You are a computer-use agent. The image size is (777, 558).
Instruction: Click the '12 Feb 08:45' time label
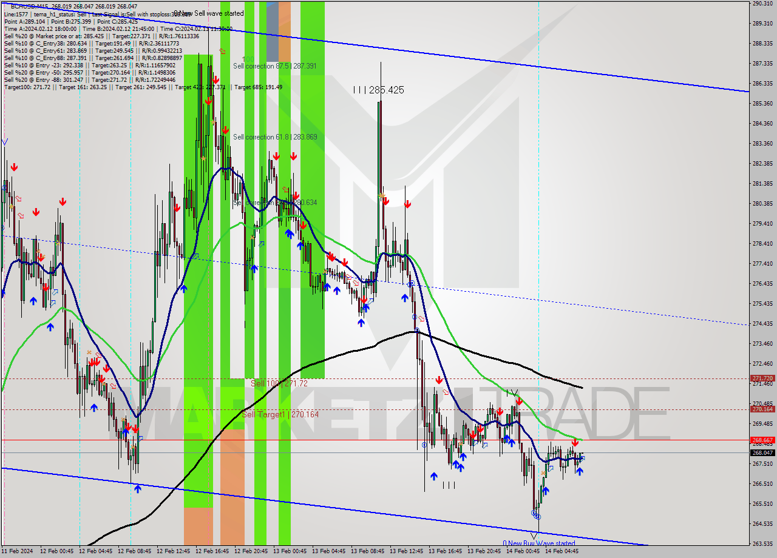[x=134, y=551]
